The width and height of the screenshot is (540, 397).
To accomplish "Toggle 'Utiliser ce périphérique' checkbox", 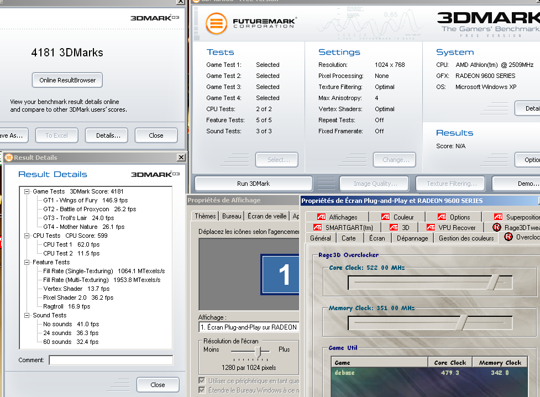I will (x=202, y=380).
